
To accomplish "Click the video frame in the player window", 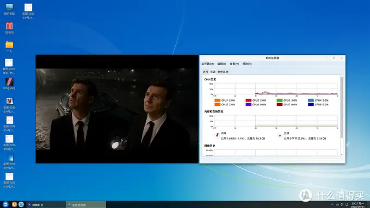I will click(117, 109).
